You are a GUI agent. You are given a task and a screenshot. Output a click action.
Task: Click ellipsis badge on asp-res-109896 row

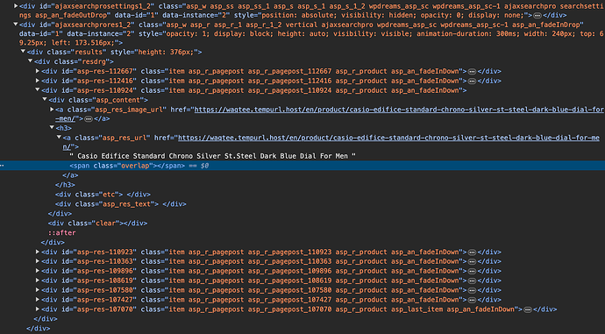click(x=472, y=271)
